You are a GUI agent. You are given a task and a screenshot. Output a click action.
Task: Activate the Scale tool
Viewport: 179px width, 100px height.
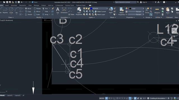pos(37,14)
